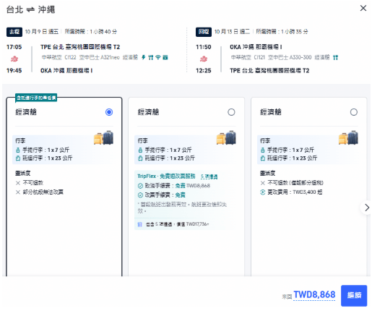Viewport: 372px width, 311px height.
Task: Close the flight details dialog
Action: (x=363, y=8)
